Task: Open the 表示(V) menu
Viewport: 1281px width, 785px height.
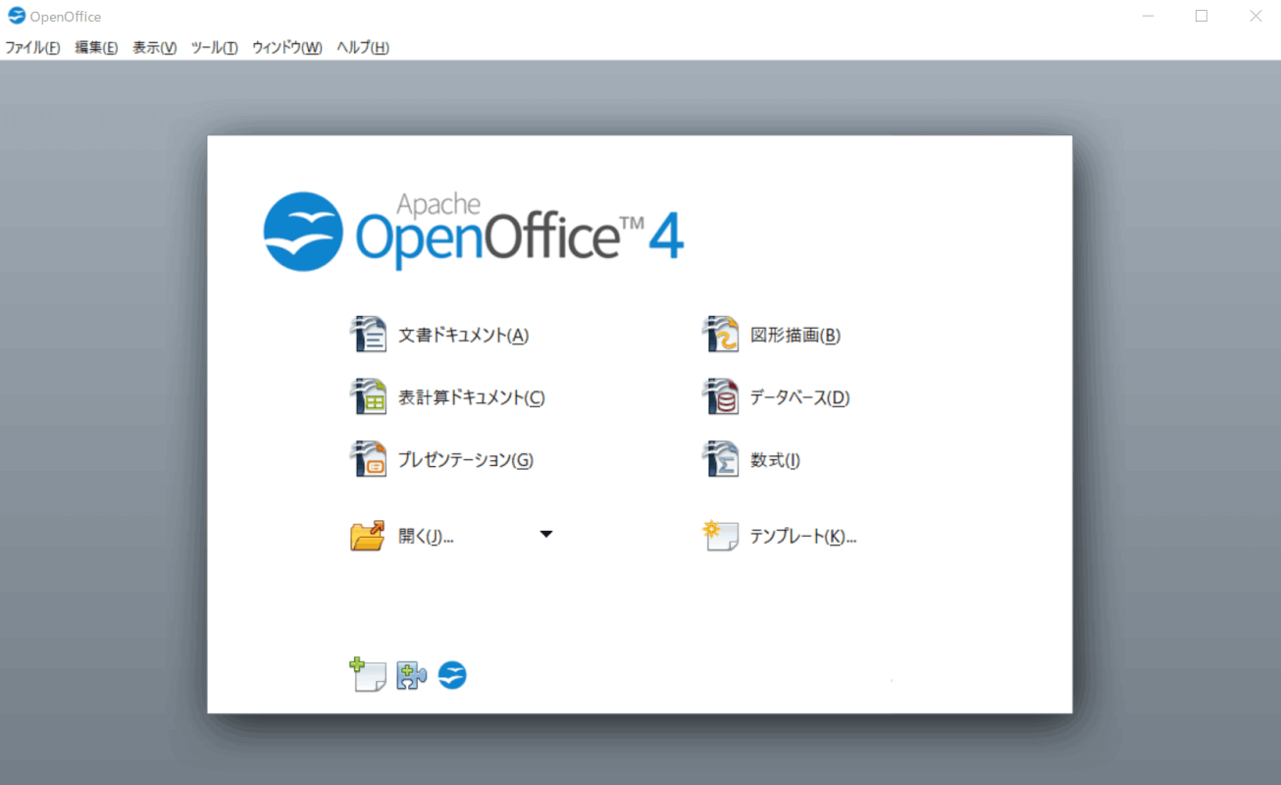Action: [x=154, y=47]
